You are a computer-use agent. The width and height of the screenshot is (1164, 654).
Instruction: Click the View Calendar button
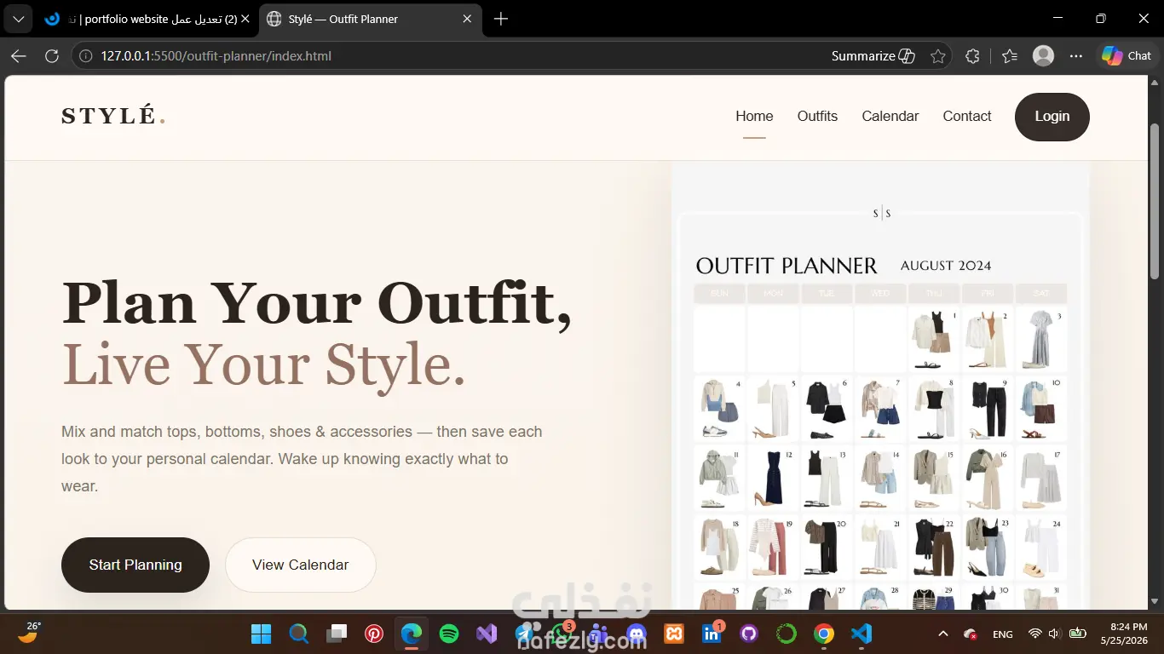click(300, 565)
